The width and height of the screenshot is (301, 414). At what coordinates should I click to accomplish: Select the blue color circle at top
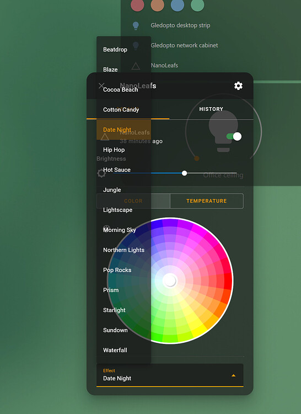(178, 5)
